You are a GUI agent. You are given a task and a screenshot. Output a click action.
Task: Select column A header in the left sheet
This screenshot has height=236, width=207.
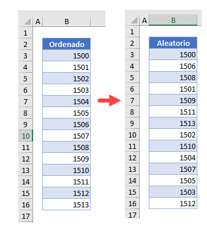click(x=38, y=21)
